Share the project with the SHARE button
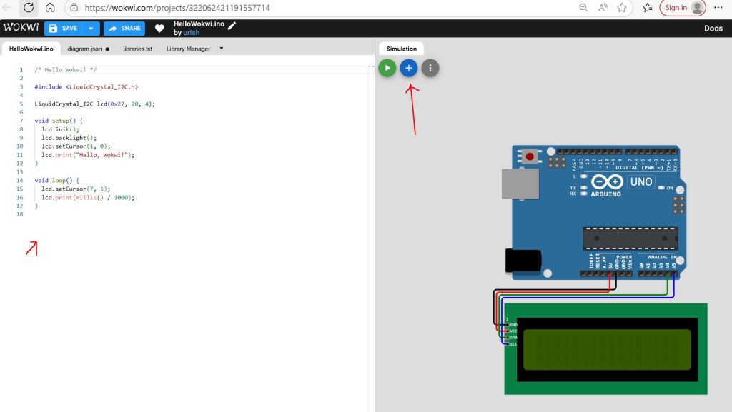 pos(124,29)
